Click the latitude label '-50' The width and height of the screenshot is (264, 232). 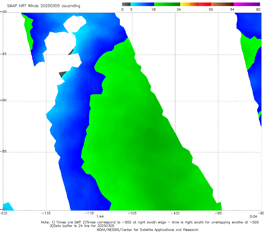pyautogui.click(x=3, y=100)
